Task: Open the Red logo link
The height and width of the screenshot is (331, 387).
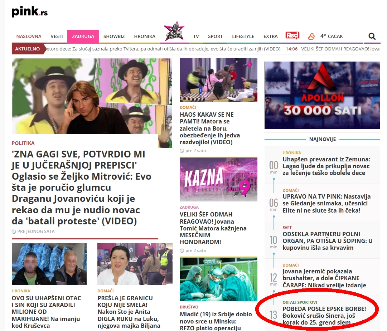Action: (292, 36)
